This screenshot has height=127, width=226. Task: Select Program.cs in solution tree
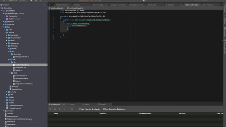[x=11, y=122]
